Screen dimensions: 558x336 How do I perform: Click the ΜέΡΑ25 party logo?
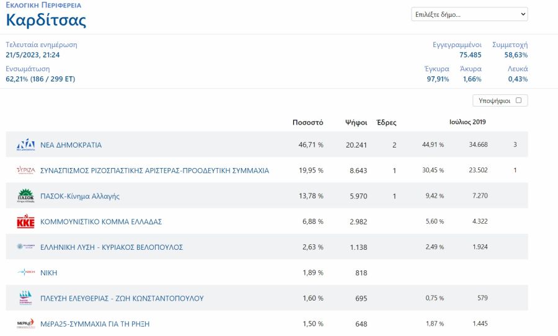pyautogui.click(x=25, y=324)
